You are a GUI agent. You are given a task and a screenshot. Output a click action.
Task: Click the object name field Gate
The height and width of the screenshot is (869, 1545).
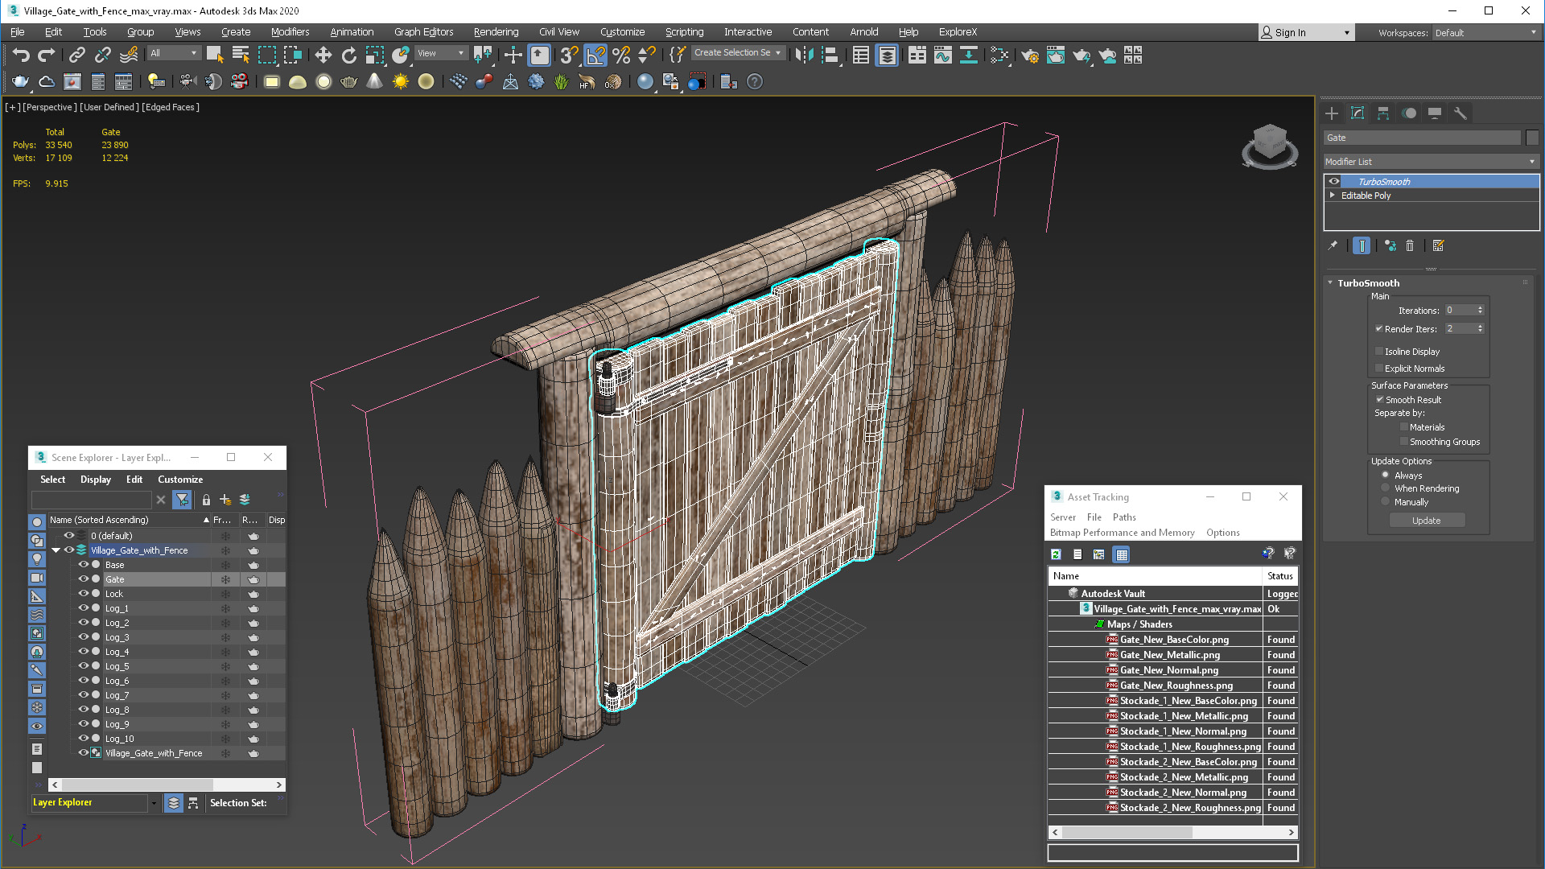pyautogui.click(x=1423, y=138)
